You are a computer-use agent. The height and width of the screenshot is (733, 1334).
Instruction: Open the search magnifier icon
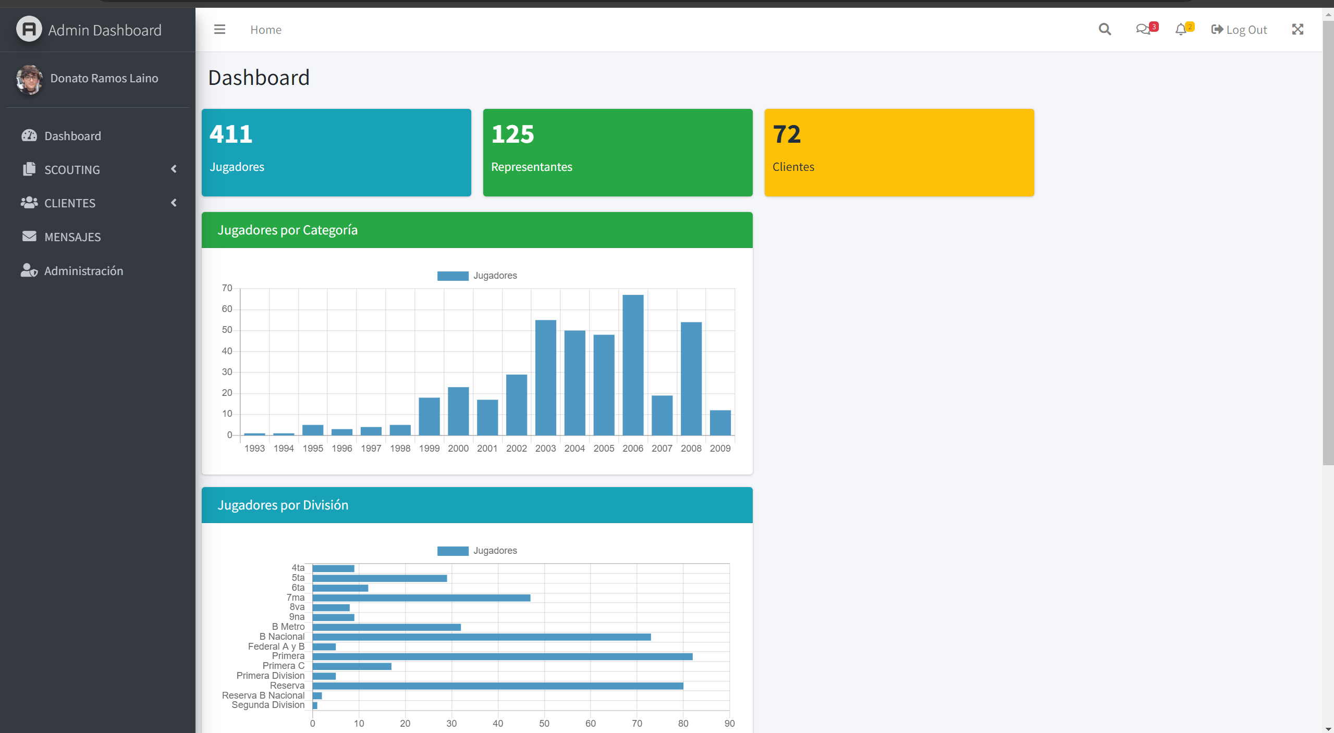point(1105,30)
